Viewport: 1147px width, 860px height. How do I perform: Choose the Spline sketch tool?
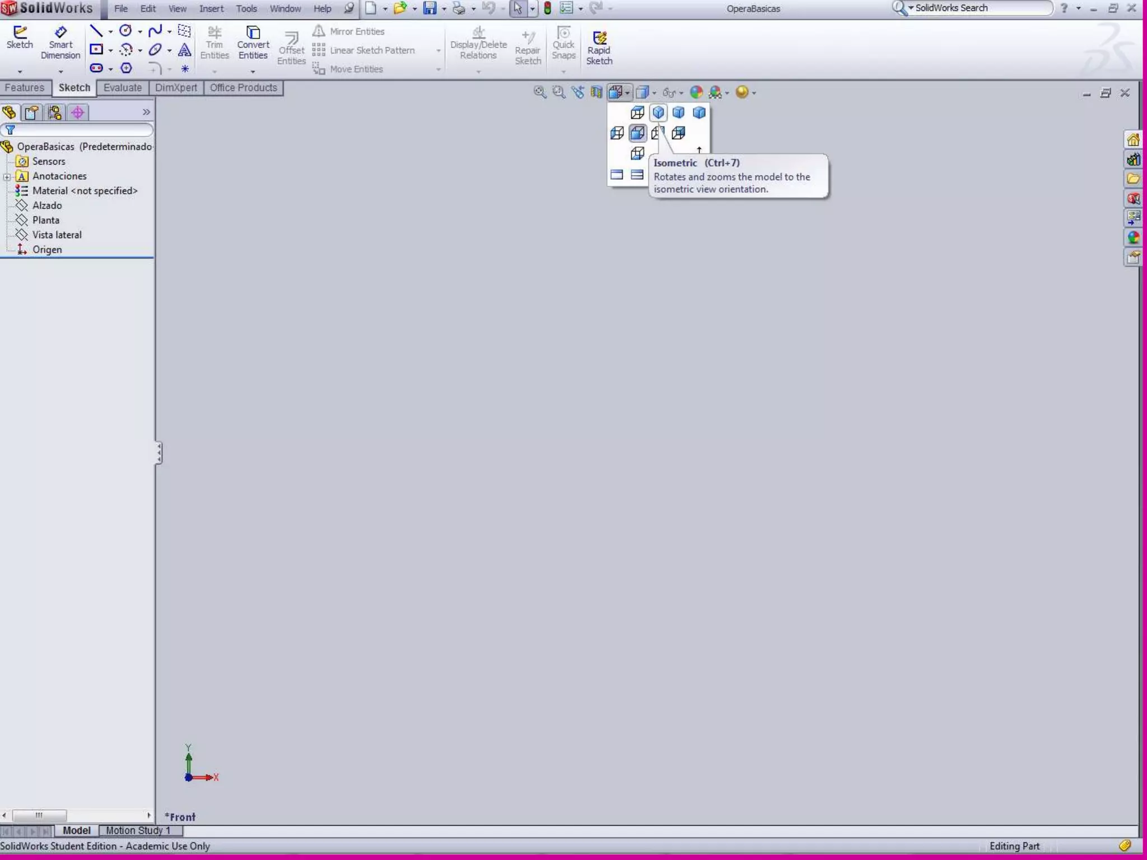tap(155, 31)
